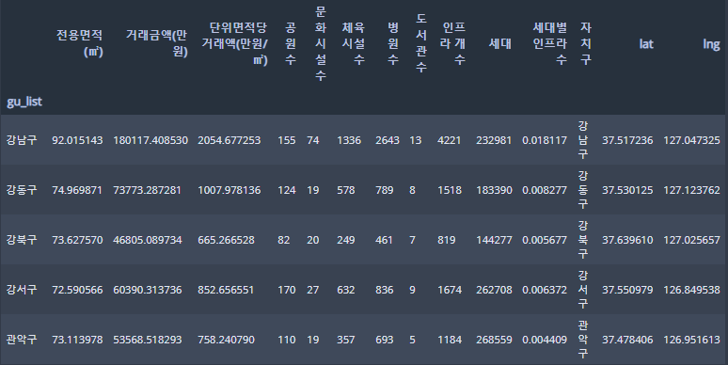The image size is (728, 365).
Task: Select the 관악구 row index label
Action: pos(22,340)
